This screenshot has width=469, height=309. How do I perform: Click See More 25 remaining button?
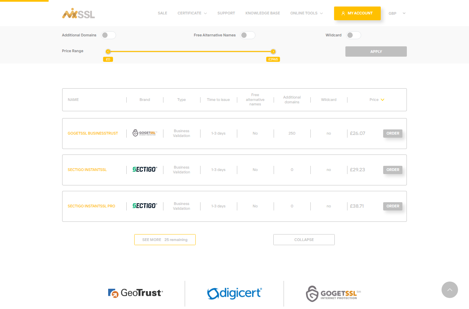[165, 240]
